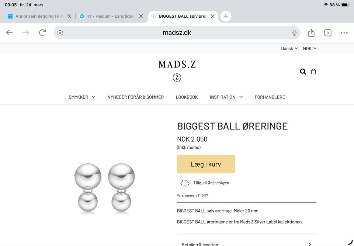Image resolution: width=354 pixels, height=246 pixels.
Task: Click the madsz.dk address field
Action: tap(177, 33)
